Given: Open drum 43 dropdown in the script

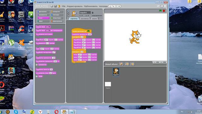Looking at the screenshot, I should point(84,40).
